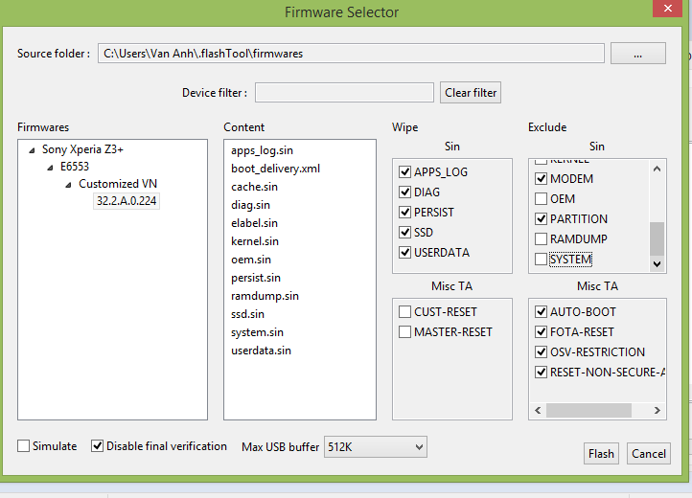
Task: Enable the MASTER-RESET option
Action: pyautogui.click(x=404, y=332)
